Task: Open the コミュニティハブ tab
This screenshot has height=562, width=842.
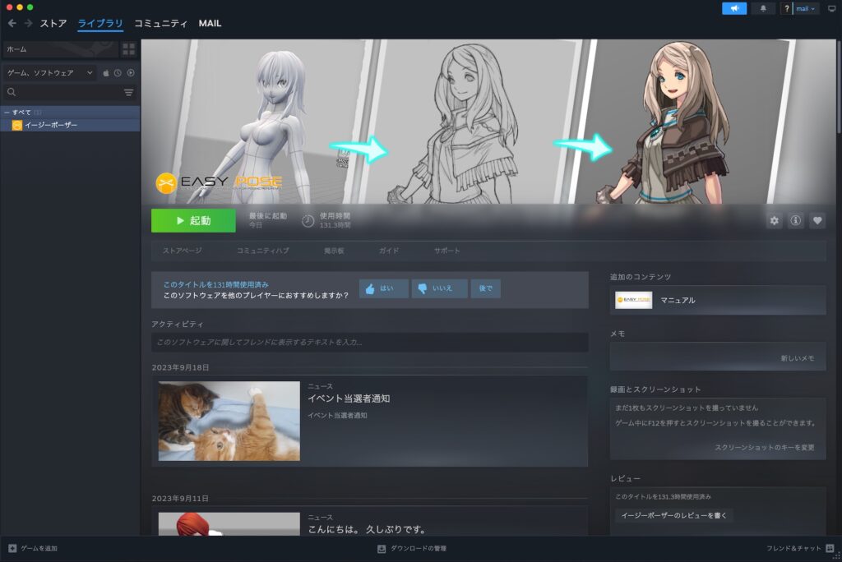Action: [263, 251]
